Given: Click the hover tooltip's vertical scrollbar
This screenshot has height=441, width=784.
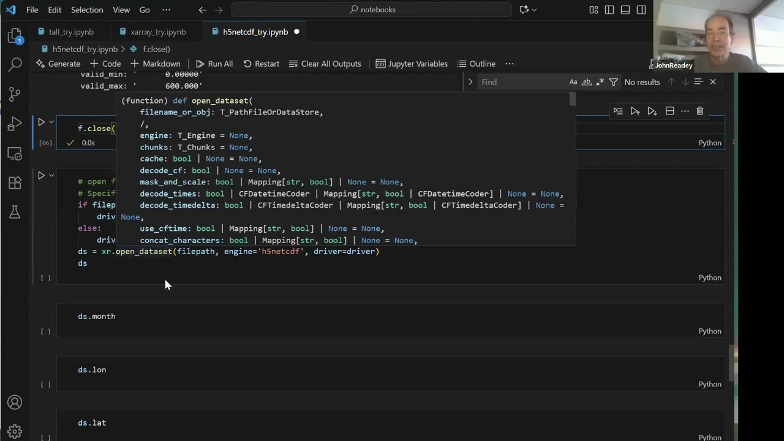Looking at the screenshot, I should pyautogui.click(x=572, y=99).
